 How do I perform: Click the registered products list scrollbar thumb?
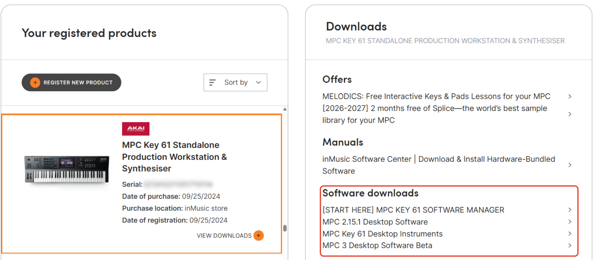coord(285,228)
